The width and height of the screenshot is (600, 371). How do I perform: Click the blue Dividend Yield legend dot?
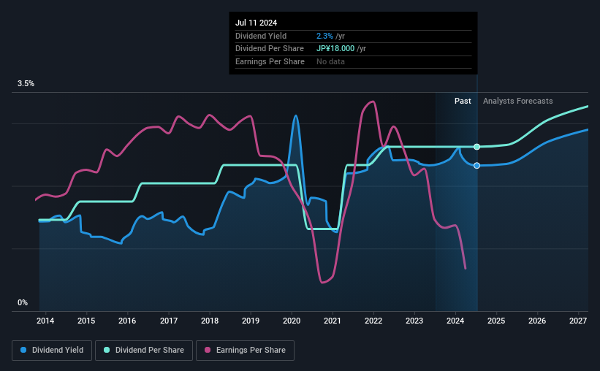point(23,350)
